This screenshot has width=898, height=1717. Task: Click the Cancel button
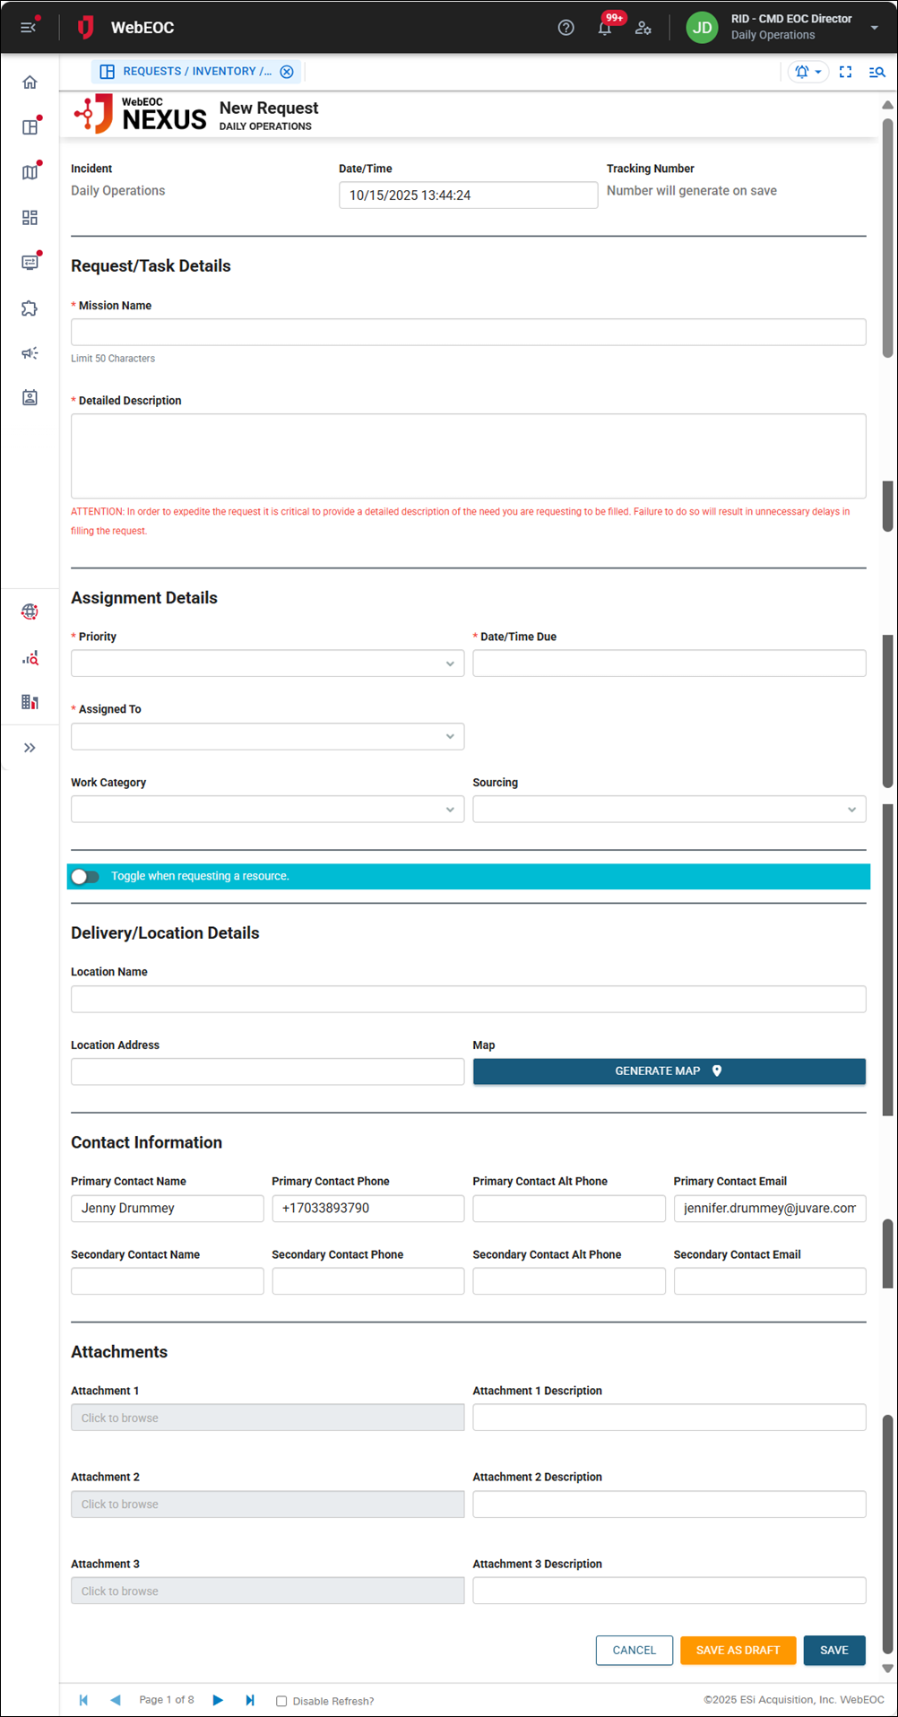[635, 1651]
